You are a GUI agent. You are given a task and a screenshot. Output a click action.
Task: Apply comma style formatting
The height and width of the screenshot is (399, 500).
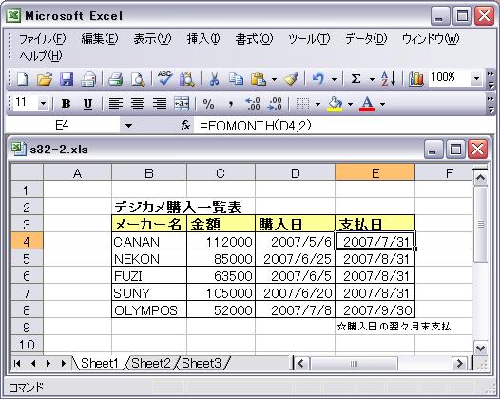coord(231,104)
